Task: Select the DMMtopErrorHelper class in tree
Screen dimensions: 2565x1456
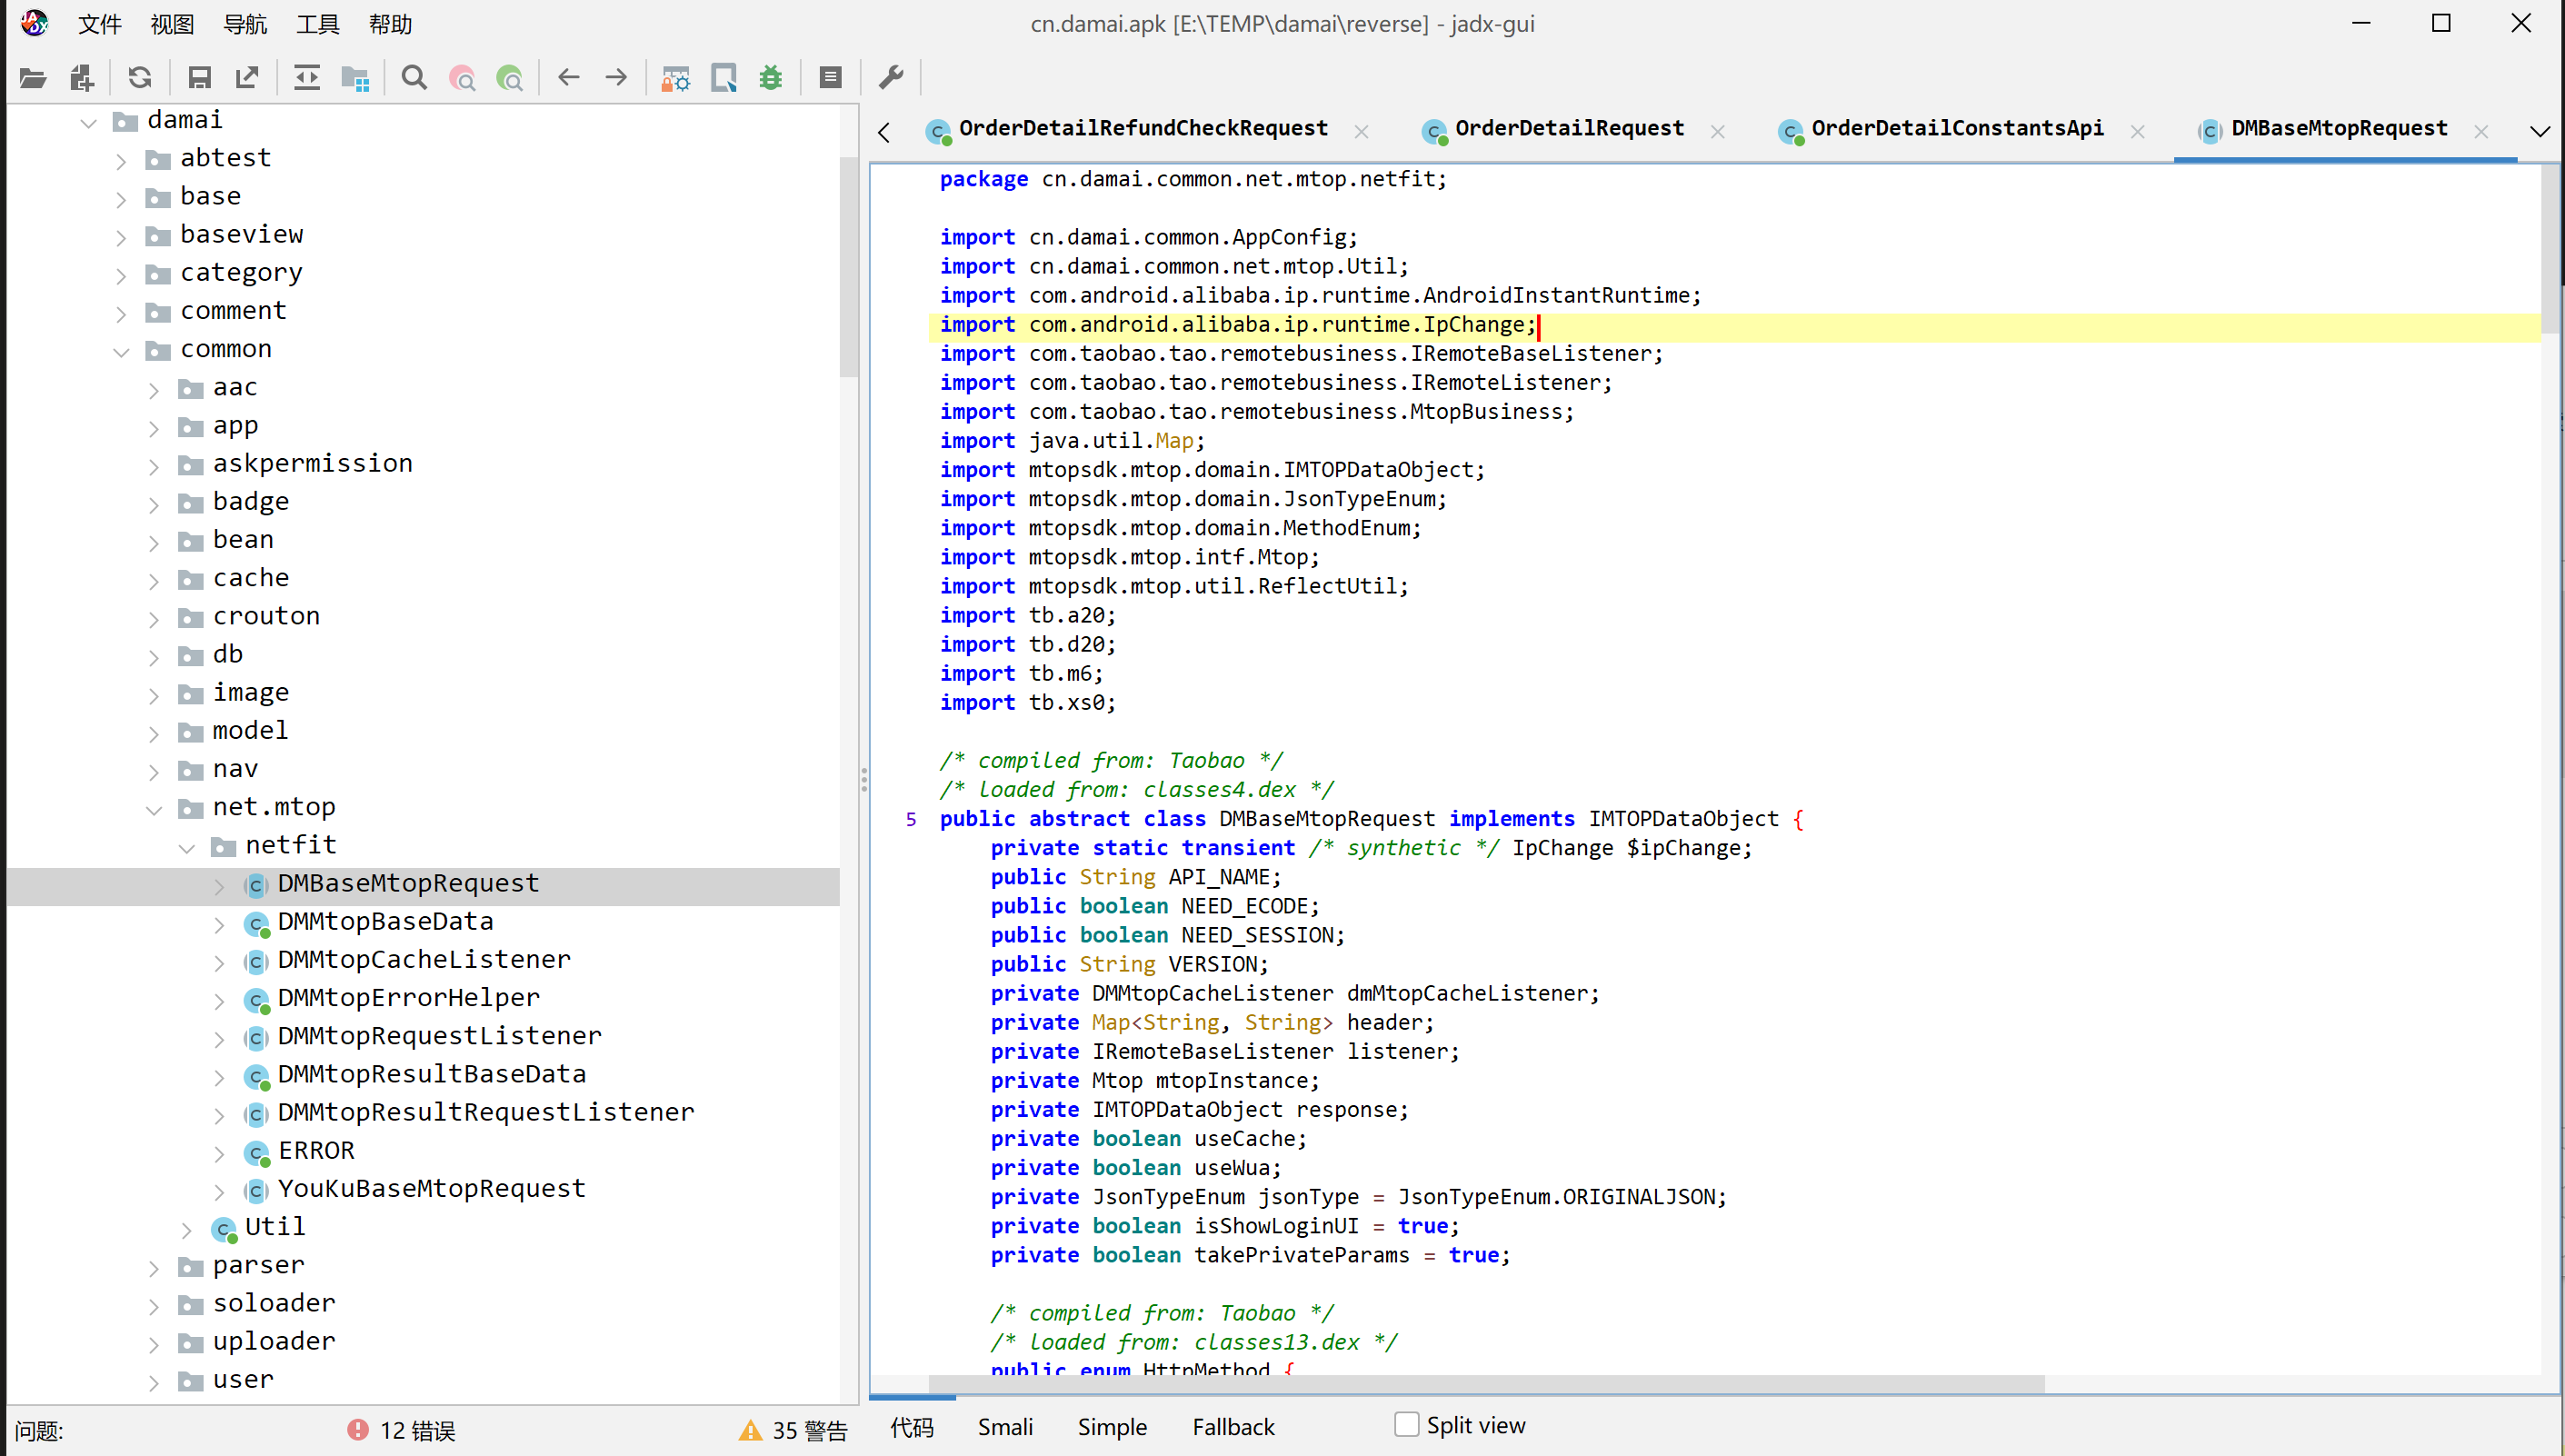Action: (x=408, y=997)
